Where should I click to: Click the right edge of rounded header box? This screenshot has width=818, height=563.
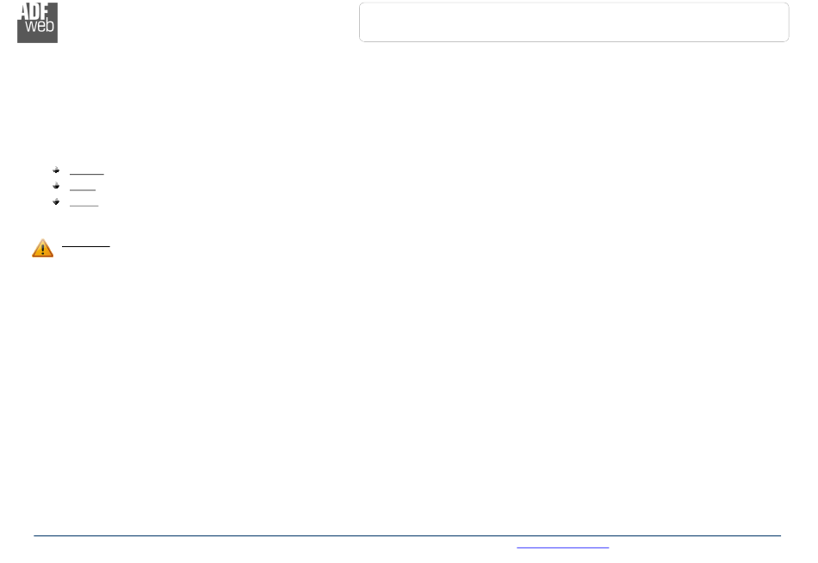click(x=788, y=22)
